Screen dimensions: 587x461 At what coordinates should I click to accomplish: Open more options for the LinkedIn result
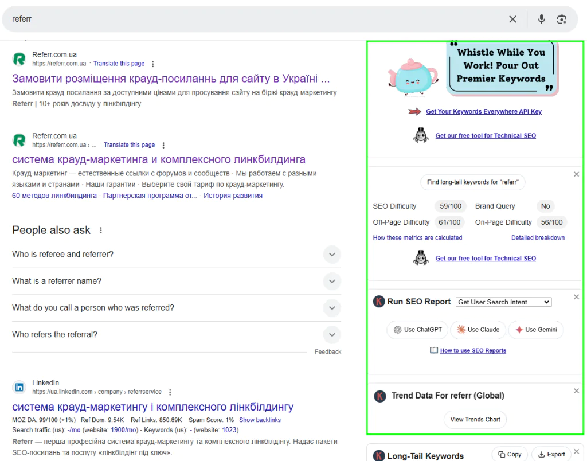click(170, 392)
